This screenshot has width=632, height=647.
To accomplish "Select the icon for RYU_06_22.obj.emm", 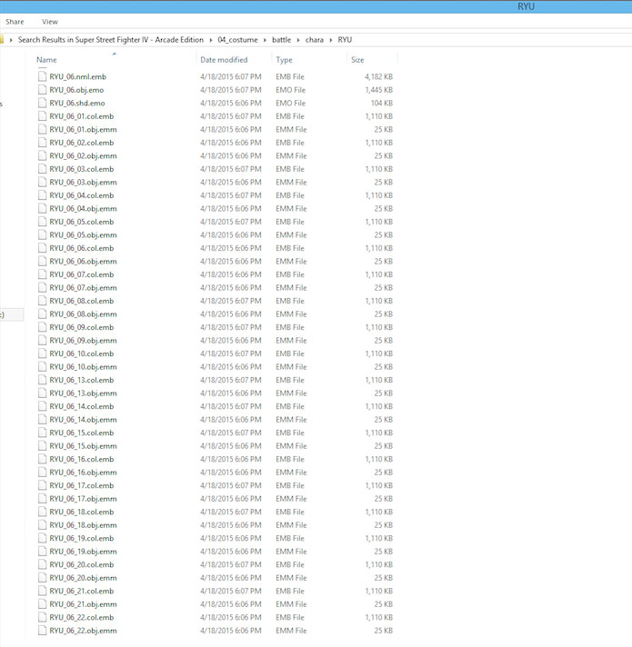I will (42, 631).
